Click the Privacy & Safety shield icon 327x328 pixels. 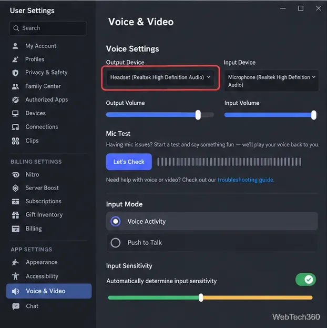click(15, 73)
